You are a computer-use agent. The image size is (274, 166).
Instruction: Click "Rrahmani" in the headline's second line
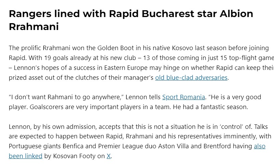pos(34,27)
